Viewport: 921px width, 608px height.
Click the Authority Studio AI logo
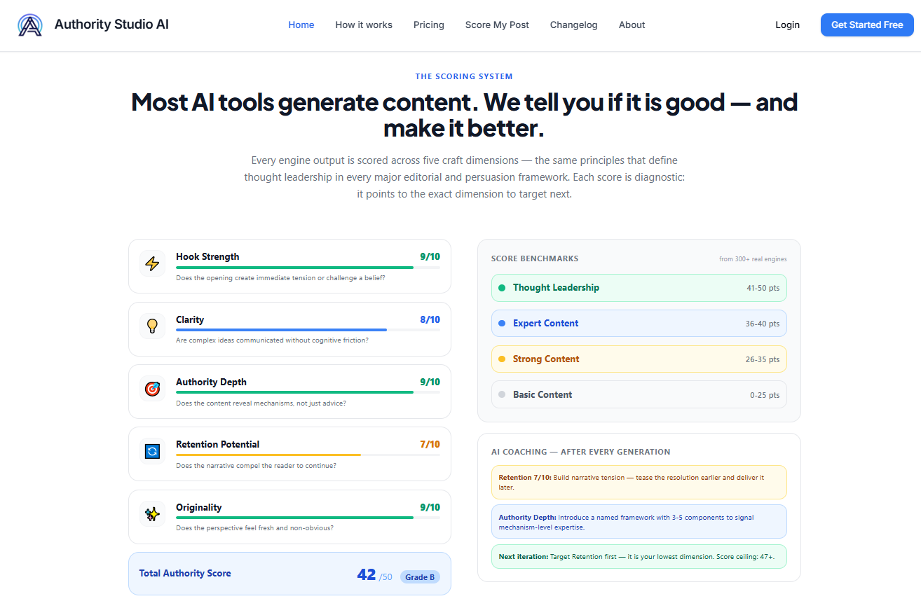pyautogui.click(x=92, y=24)
